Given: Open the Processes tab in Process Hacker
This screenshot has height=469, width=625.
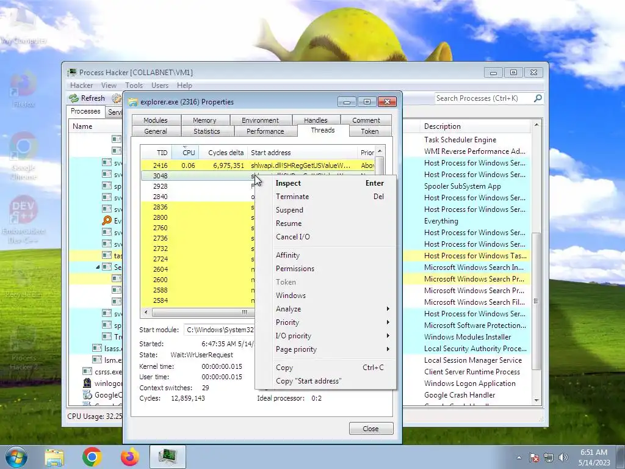Looking at the screenshot, I should tap(85, 111).
